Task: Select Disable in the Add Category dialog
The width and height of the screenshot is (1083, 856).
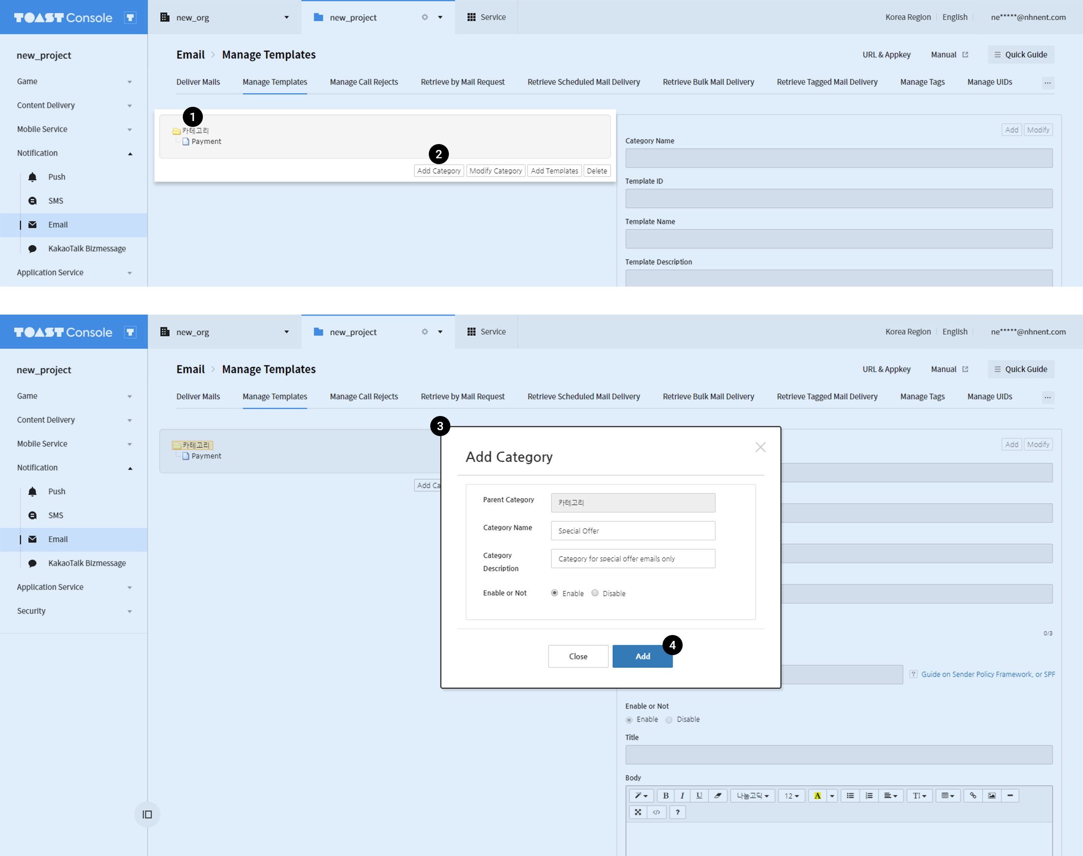Action: [x=595, y=593]
